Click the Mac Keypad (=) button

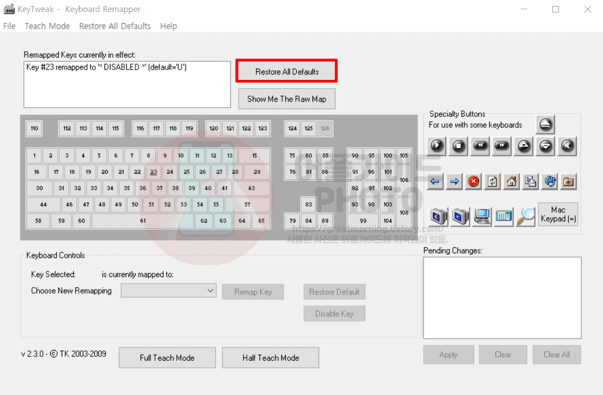pyautogui.click(x=558, y=215)
